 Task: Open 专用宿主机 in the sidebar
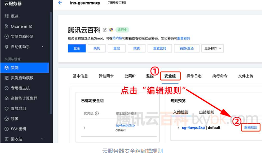point(19,88)
